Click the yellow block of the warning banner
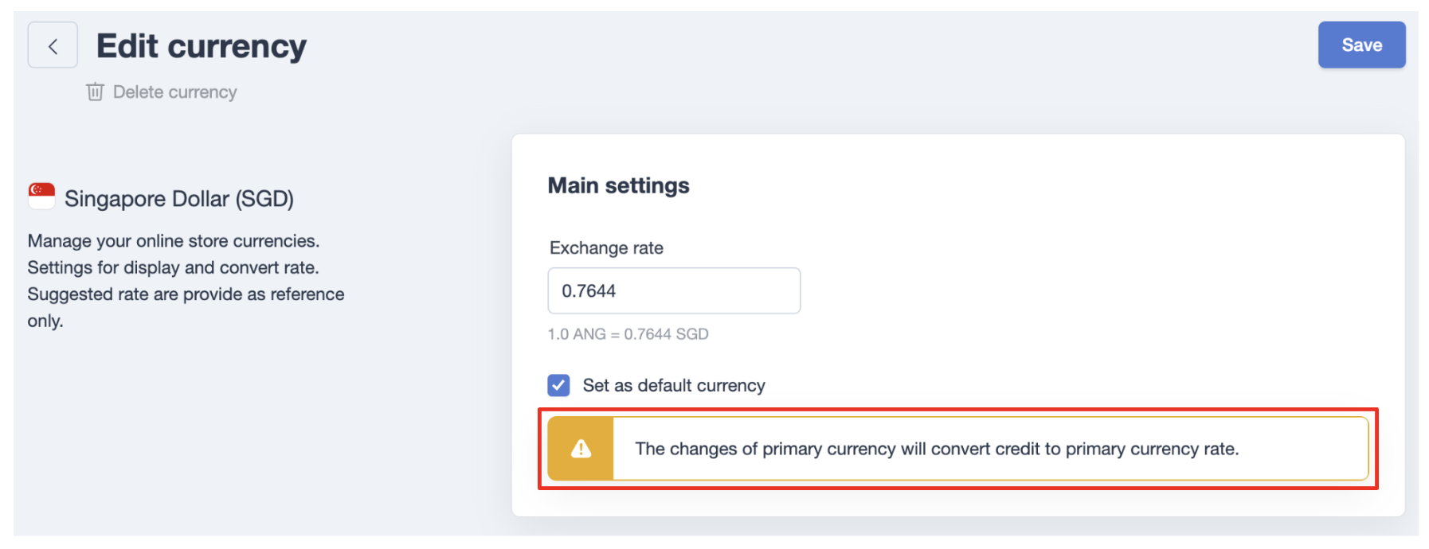Viewport: 1429px width, 549px height. (x=581, y=449)
